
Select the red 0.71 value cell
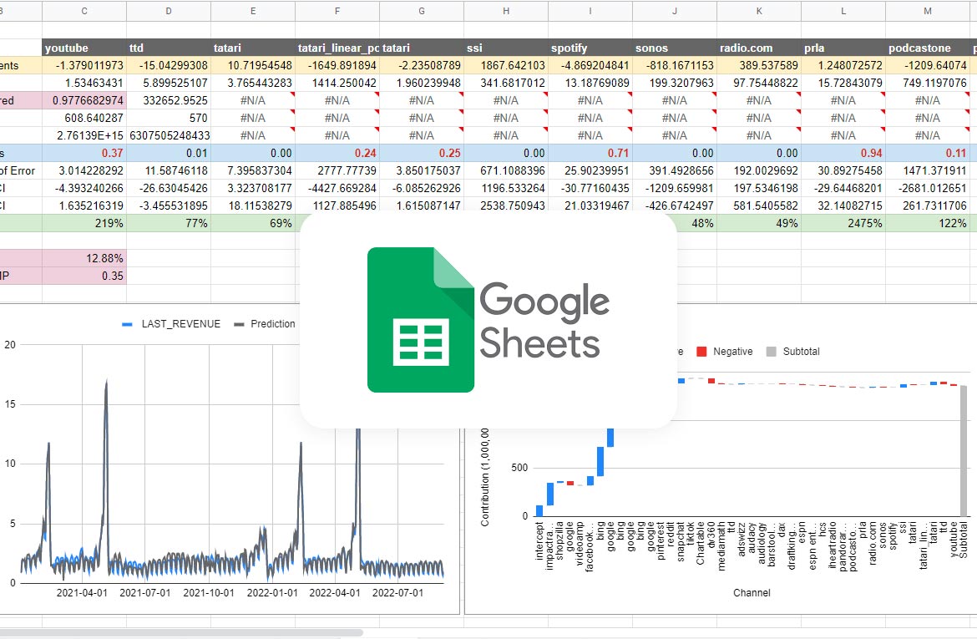(590, 153)
